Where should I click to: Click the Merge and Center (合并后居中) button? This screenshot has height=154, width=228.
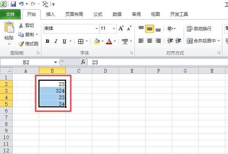[x=201, y=41]
